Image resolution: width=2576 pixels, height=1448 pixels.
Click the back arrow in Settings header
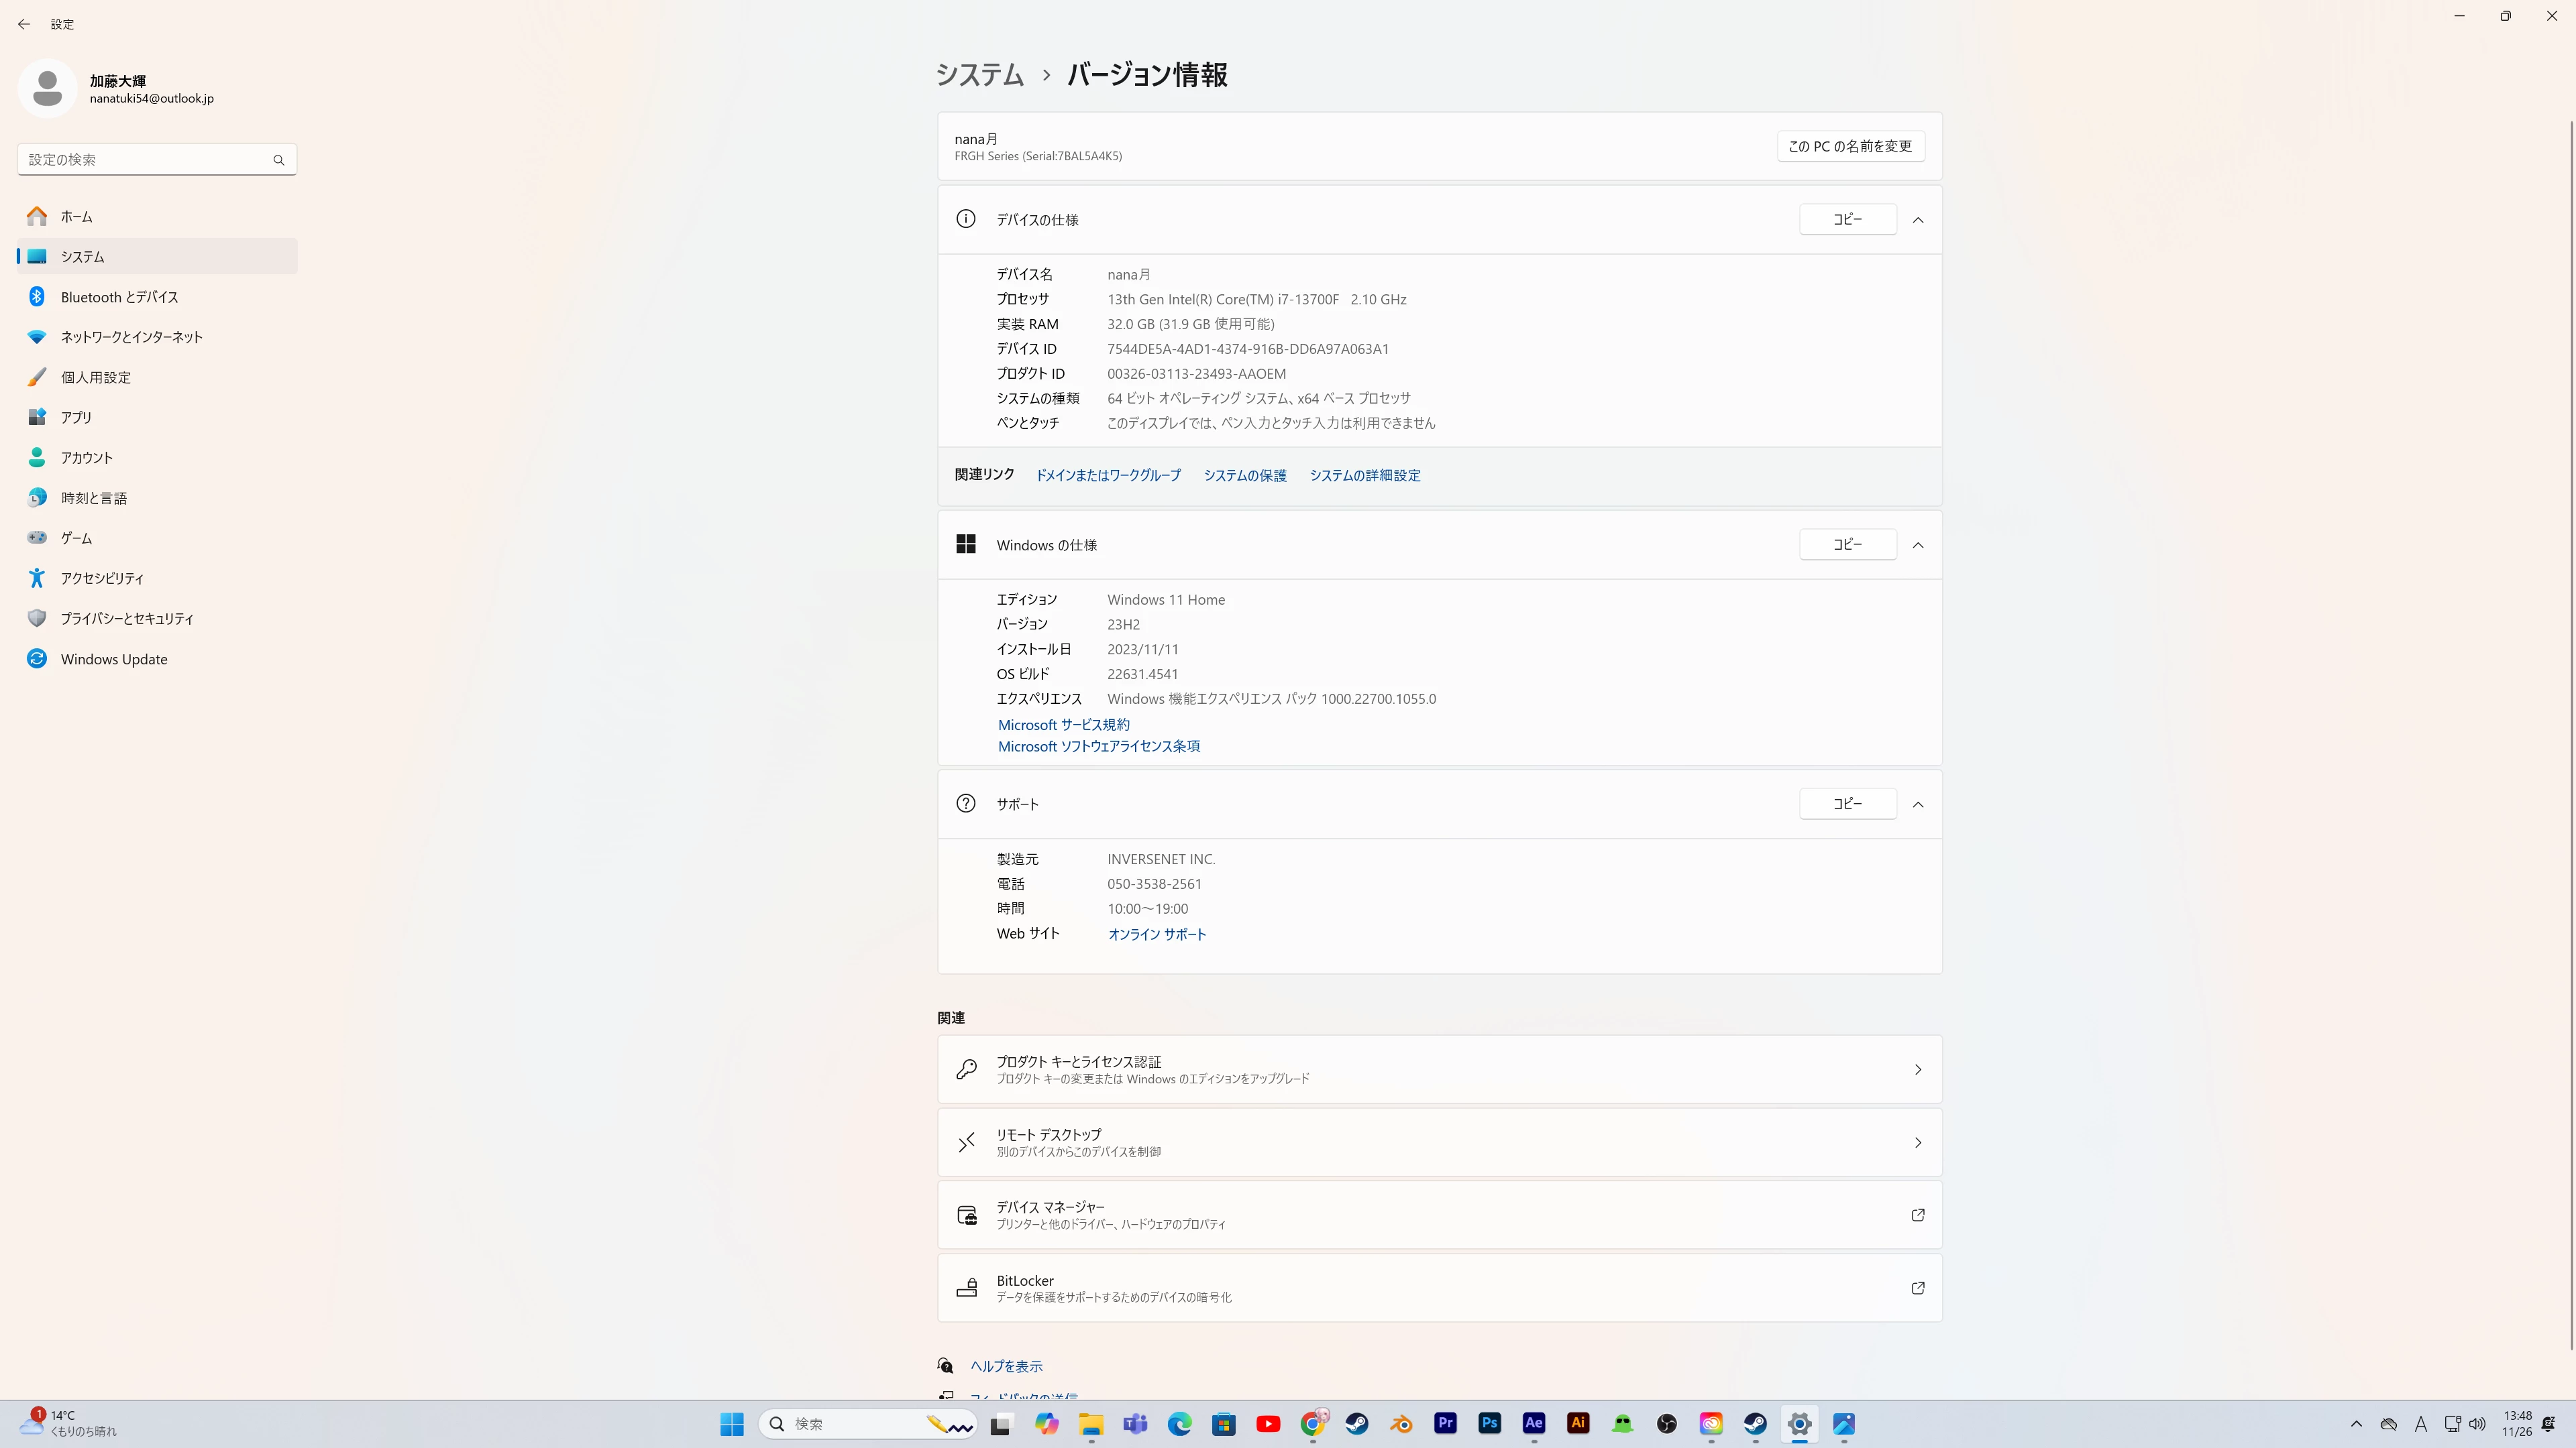click(24, 24)
